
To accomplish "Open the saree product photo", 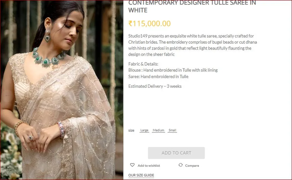I will (62, 90).
